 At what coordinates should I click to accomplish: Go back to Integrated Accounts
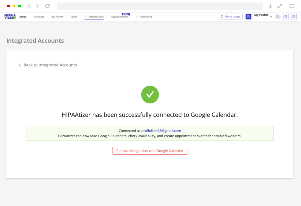pyautogui.click(x=48, y=65)
